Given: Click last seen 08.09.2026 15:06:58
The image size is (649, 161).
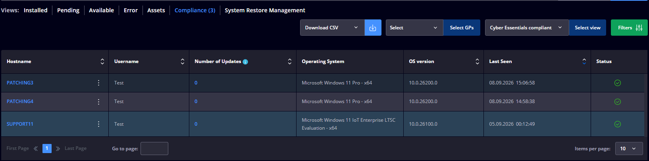Looking at the screenshot, I should (x=512, y=83).
